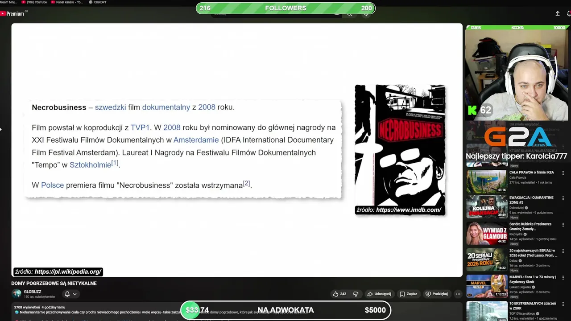Dislike the video with the thumbs-down
571x321 pixels.
[x=356, y=294]
